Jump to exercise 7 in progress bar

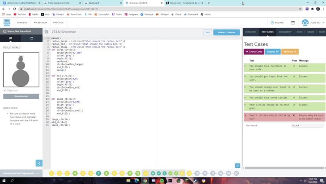99,173
